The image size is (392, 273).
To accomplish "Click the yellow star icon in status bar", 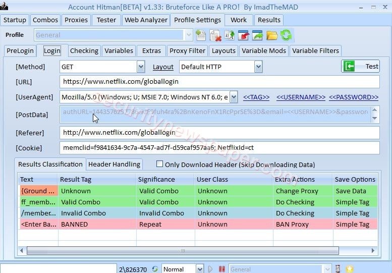I will (350, 269).
